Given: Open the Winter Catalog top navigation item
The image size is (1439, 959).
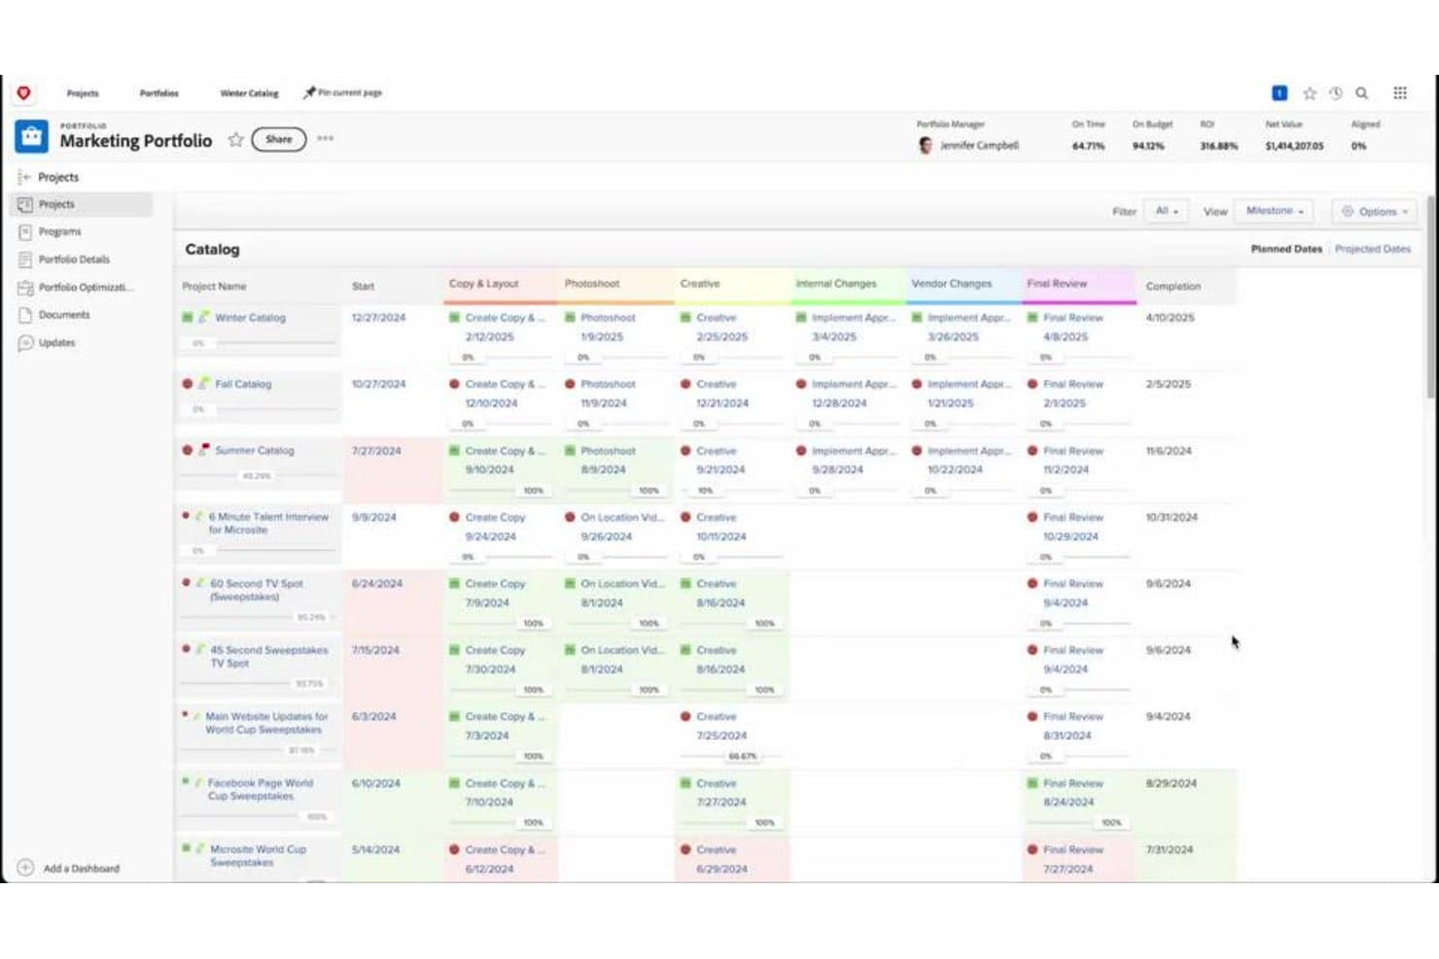Looking at the screenshot, I should pos(249,93).
